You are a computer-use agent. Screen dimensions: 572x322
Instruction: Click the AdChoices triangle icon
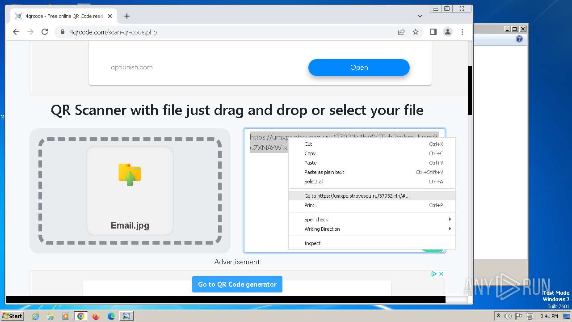pyautogui.click(x=434, y=274)
